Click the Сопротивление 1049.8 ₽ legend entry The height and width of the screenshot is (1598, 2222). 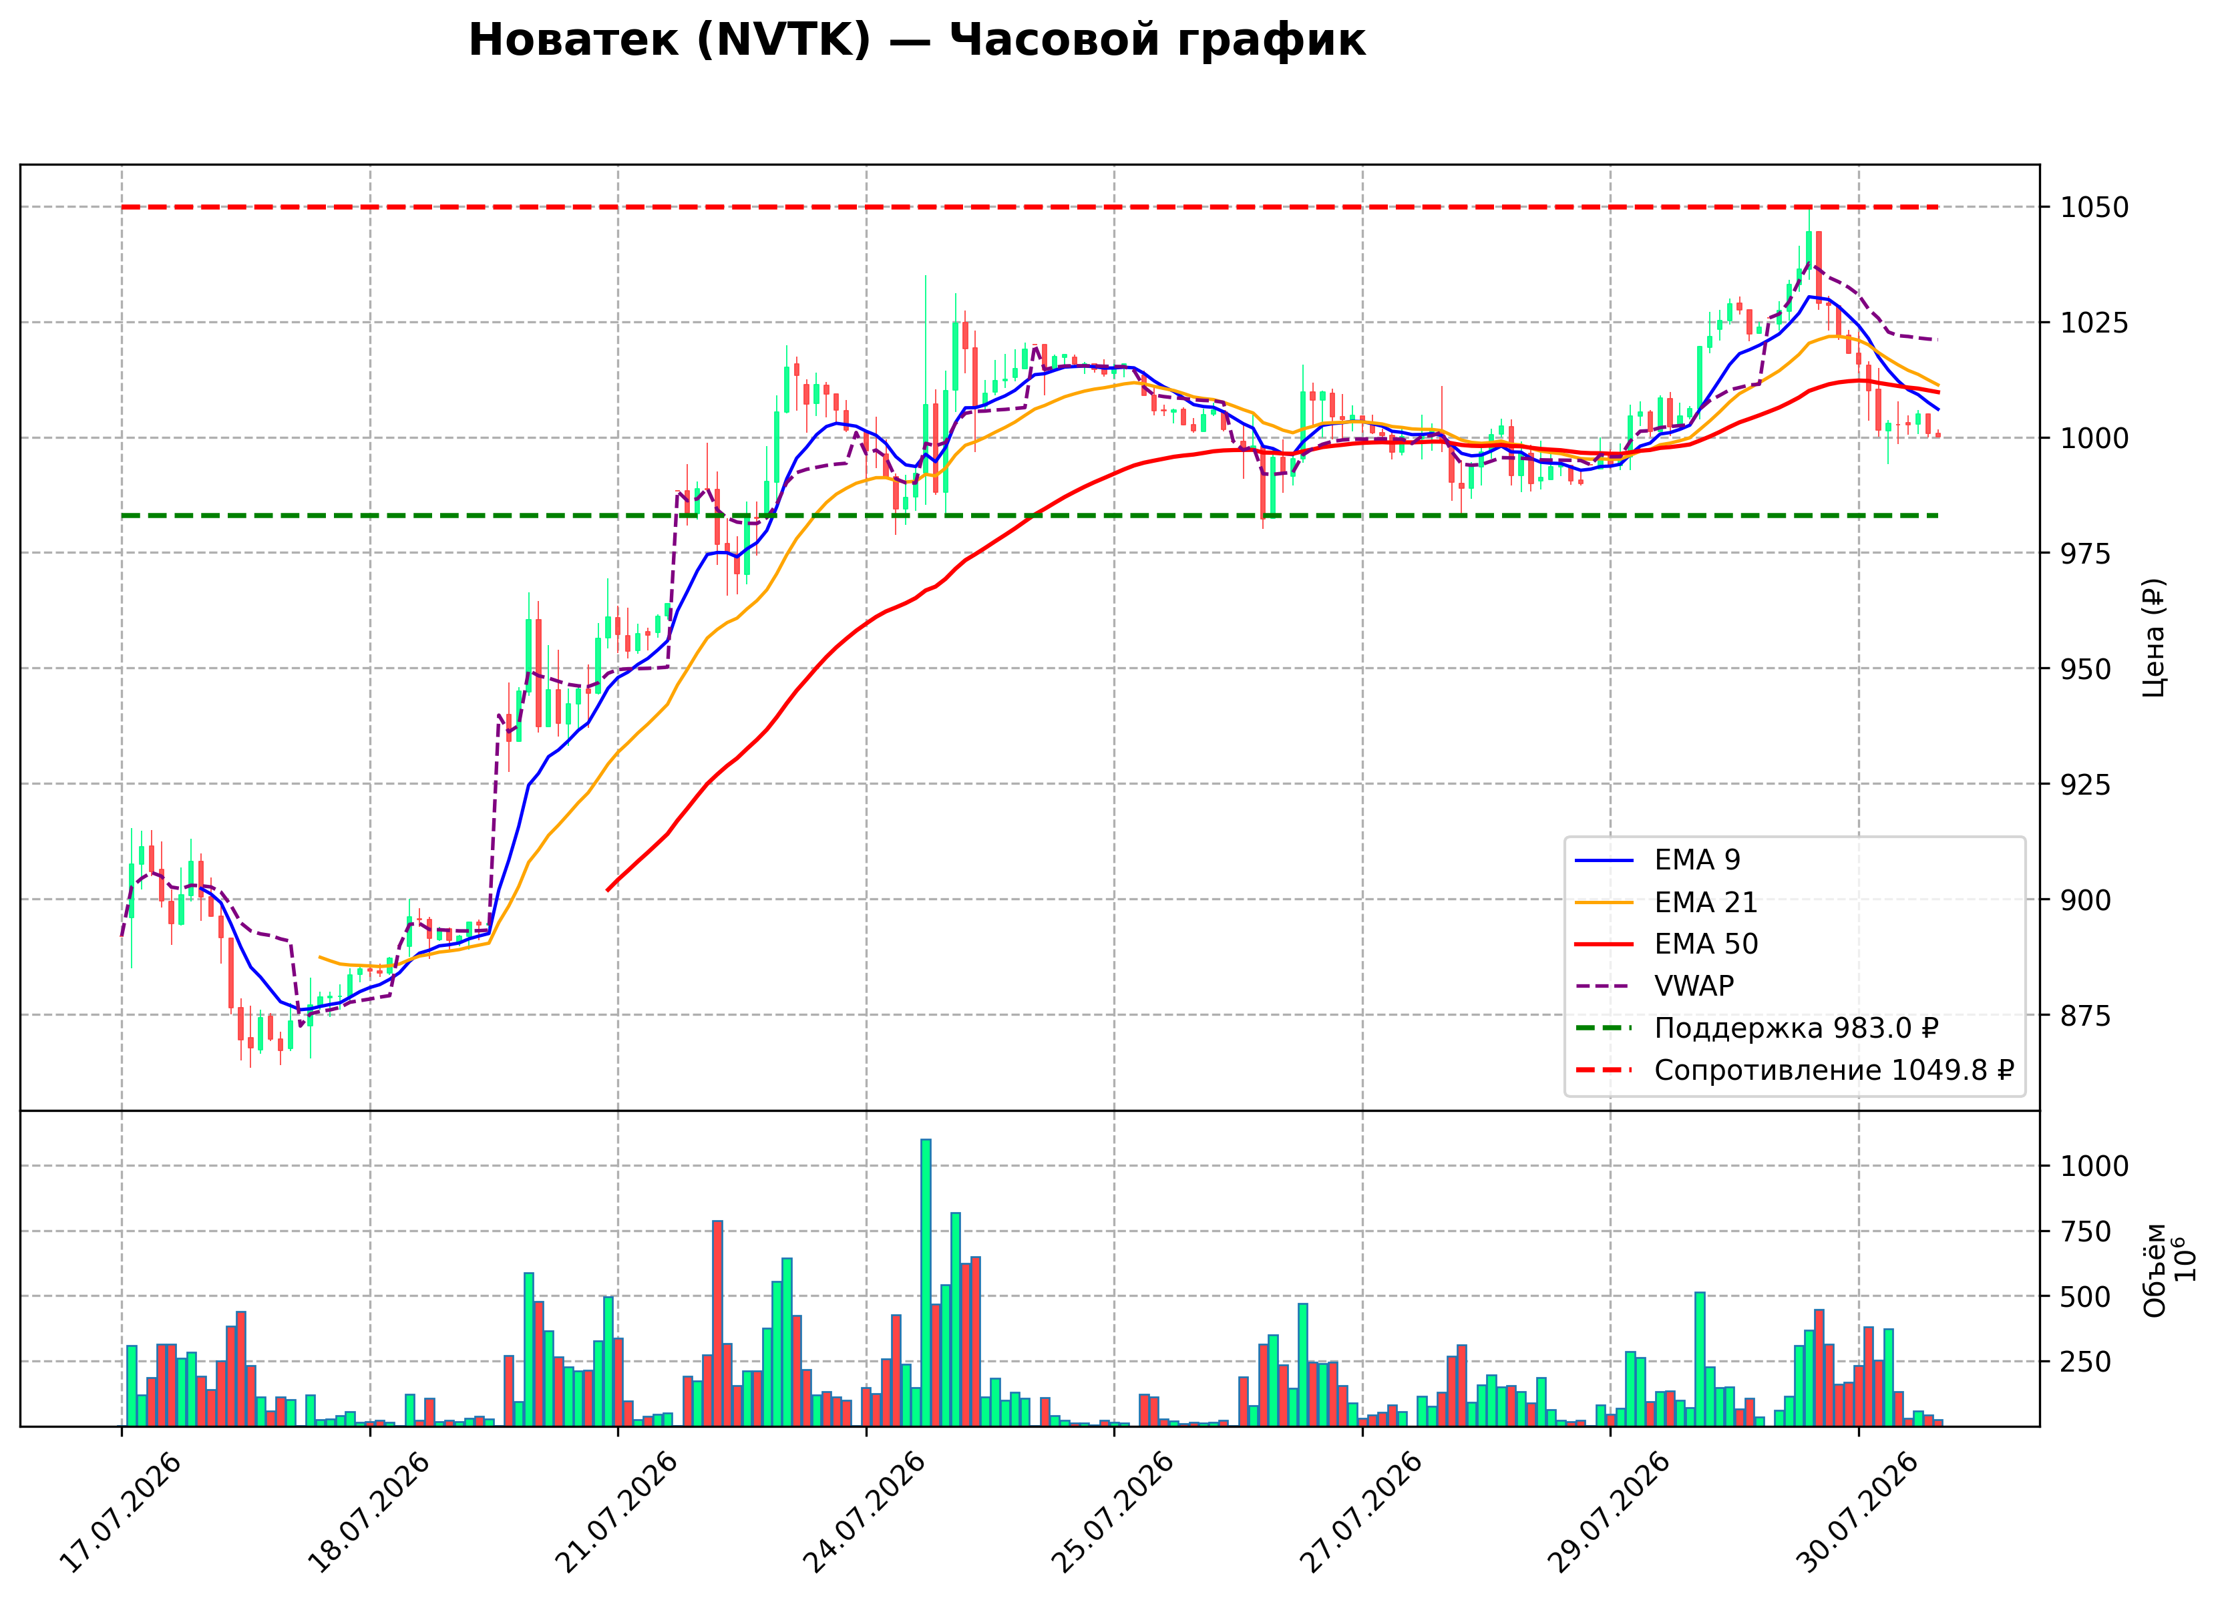[1794, 1071]
